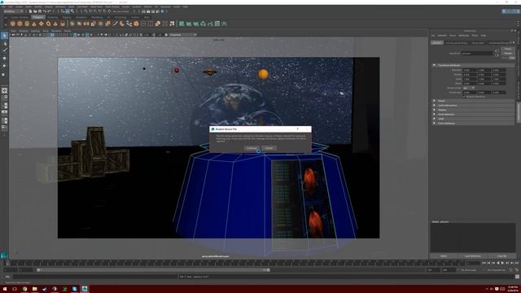The width and height of the screenshot is (521, 293).
Task: Click the polygon pipe shelf icon
Action: (63, 24)
